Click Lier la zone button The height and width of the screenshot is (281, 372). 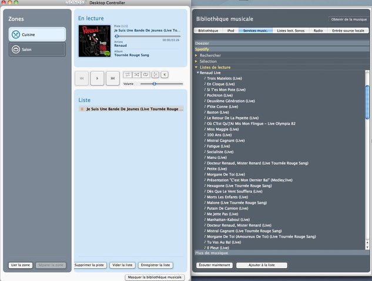point(21,265)
